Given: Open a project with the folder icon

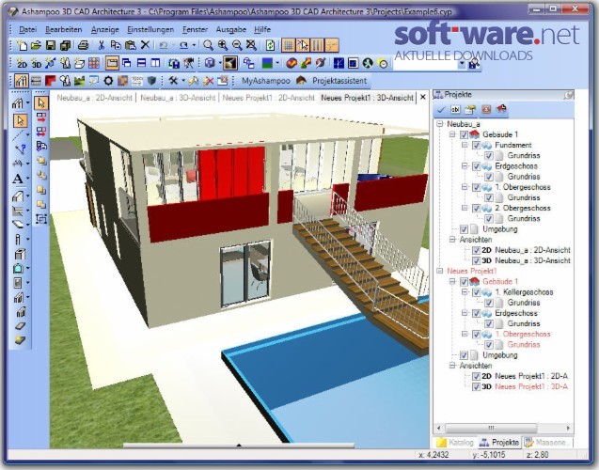Looking at the screenshot, I should [36, 45].
